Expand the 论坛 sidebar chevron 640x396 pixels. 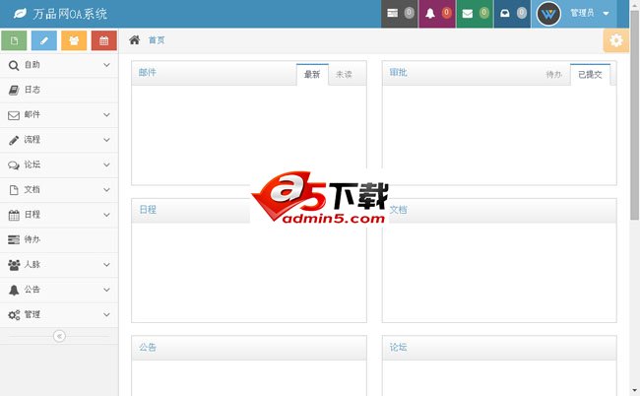106,165
